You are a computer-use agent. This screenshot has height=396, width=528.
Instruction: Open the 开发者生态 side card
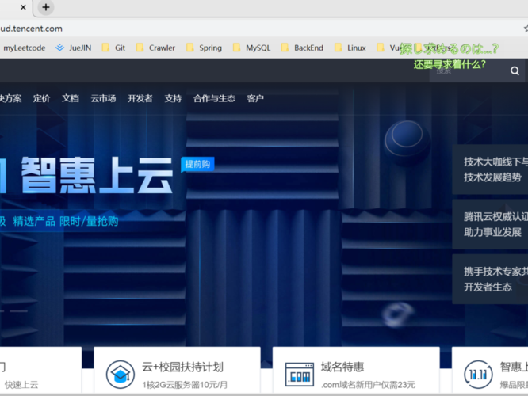click(490, 280)
